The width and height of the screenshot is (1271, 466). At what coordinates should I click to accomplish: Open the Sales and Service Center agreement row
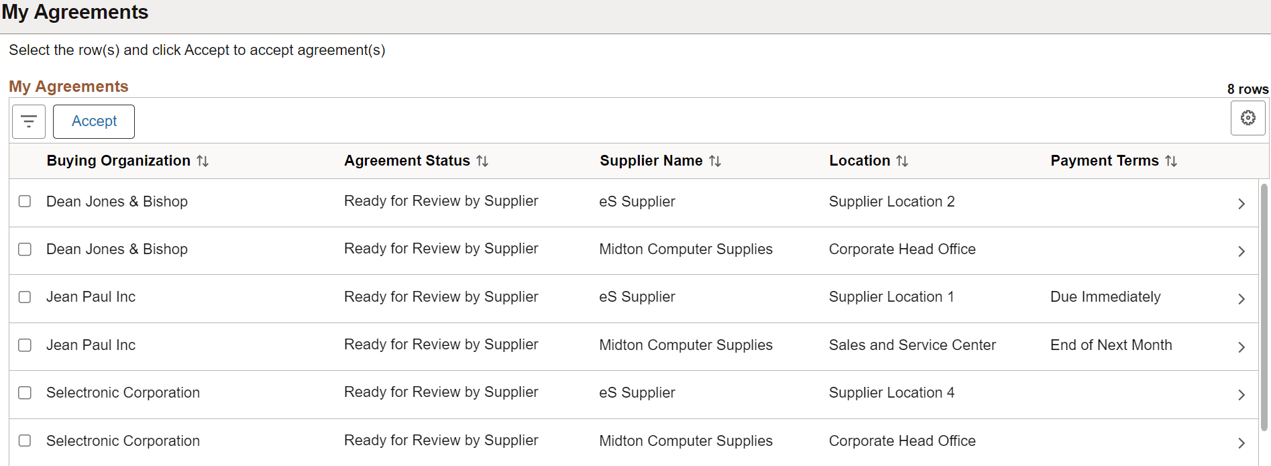[634, 346]
